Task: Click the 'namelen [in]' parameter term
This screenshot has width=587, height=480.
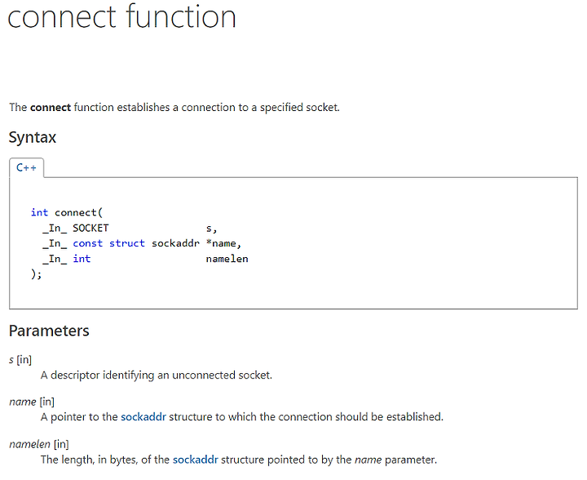Action: point(39,444)
